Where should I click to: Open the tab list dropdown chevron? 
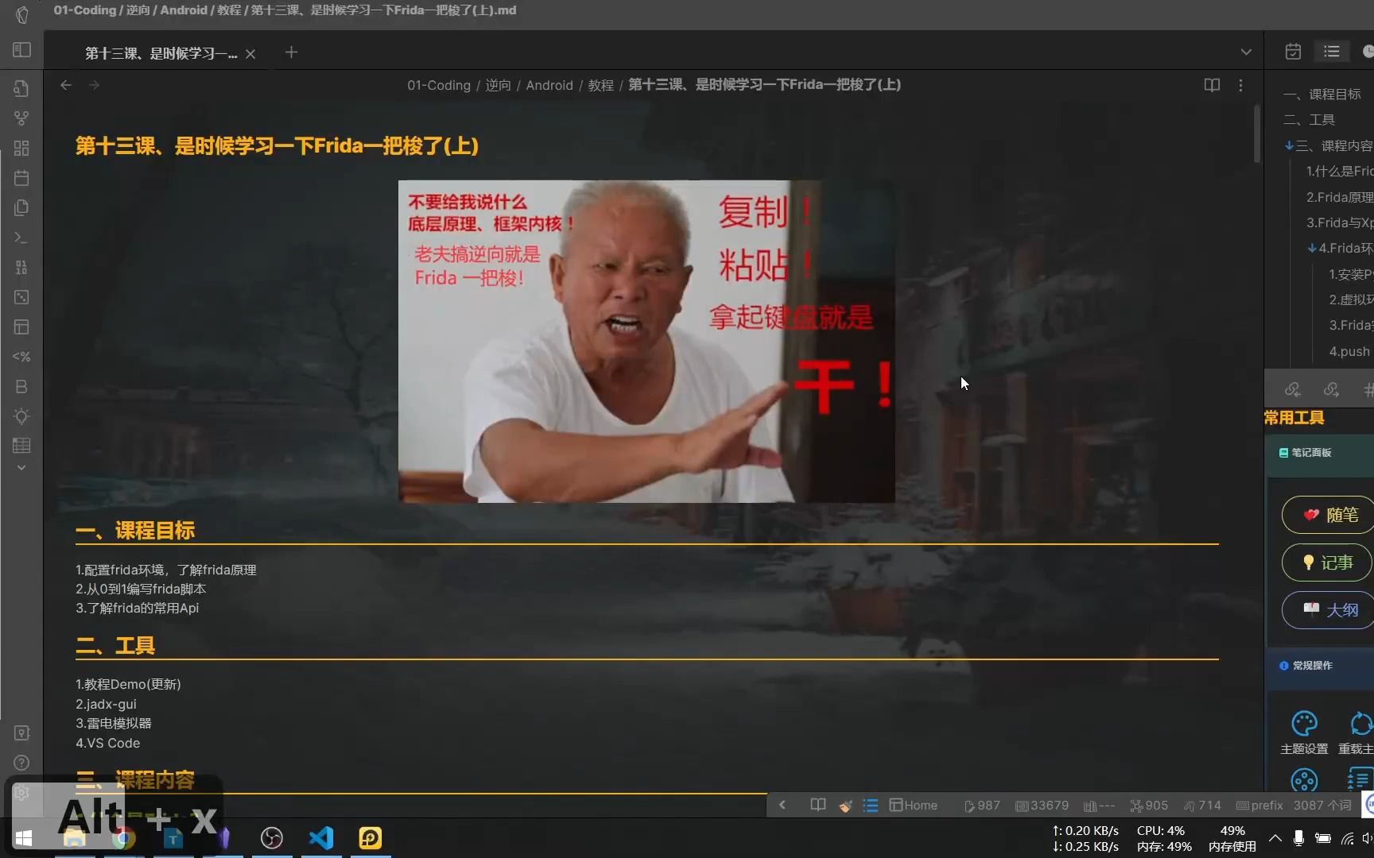(x=1246, y=52)
